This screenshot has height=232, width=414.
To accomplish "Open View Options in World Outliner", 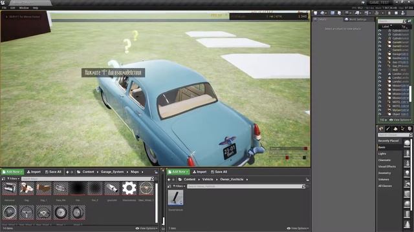I will [400, 120].
